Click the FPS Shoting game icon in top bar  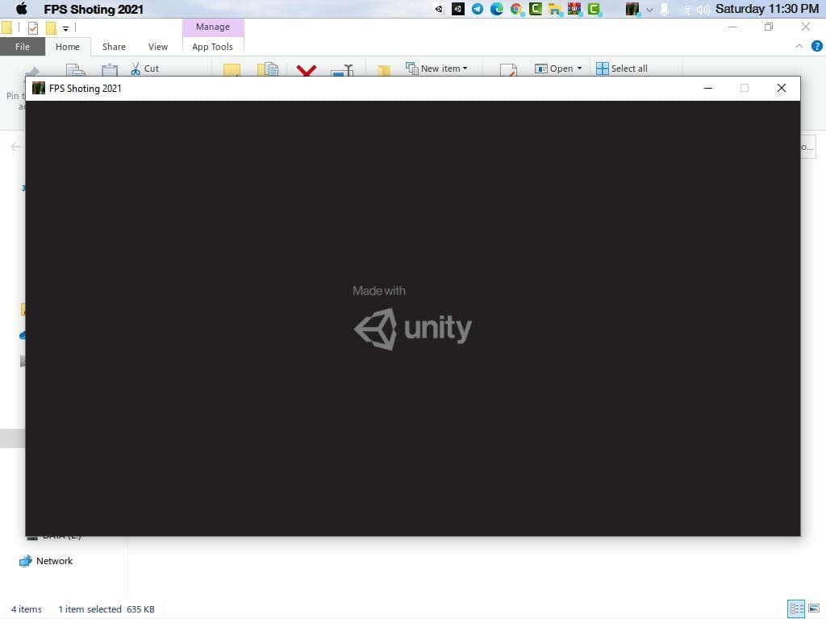632,9
